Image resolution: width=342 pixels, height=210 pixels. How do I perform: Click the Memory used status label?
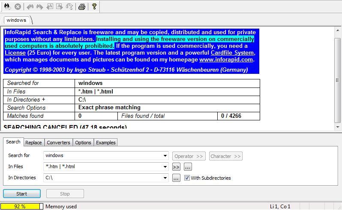pos(61,207)
